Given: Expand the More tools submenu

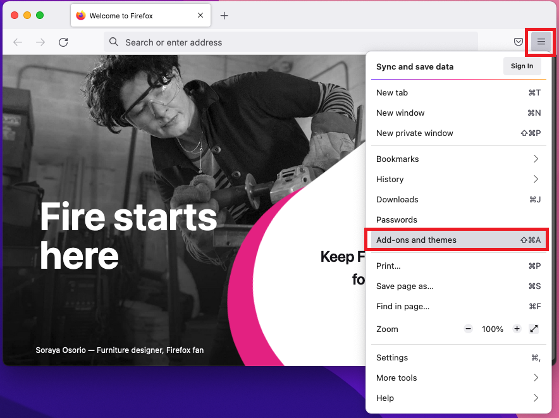Looking at the screenshot, I should click(458, 378).
